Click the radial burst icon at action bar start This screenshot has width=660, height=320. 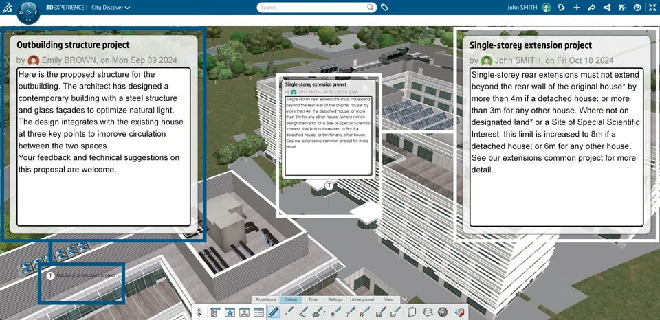coord(199,312)
